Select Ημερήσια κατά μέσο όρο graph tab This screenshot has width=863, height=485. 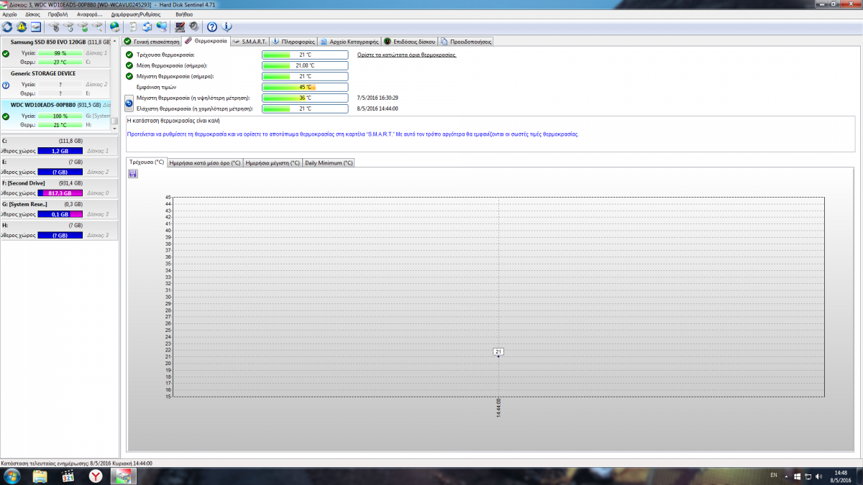tap(205, 163)
